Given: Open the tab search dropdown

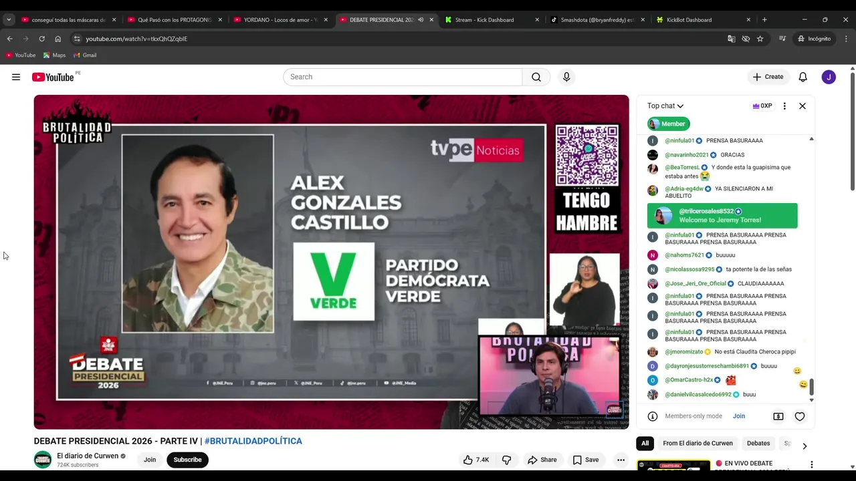Looking at the screenshot, I should click(x=9, y=20).
